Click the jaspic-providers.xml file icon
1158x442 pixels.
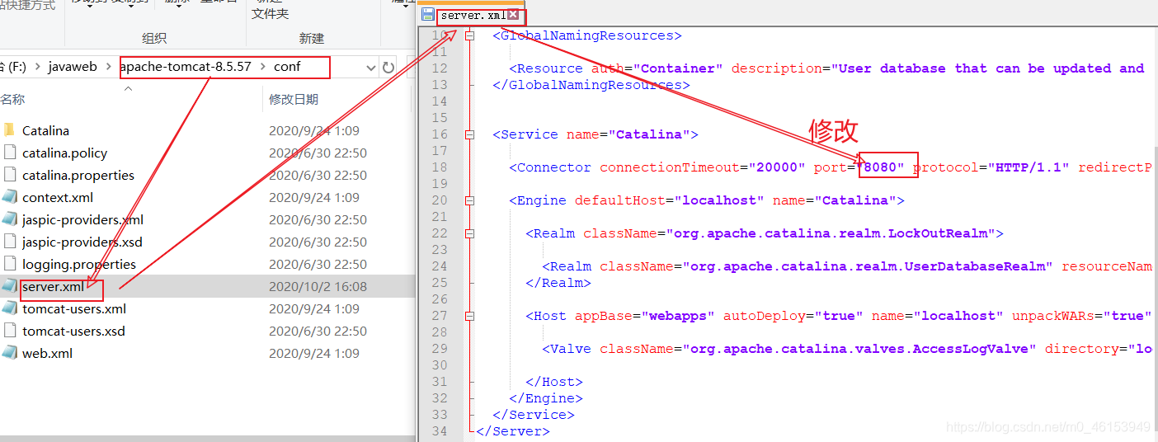click(x=10, y=219)
